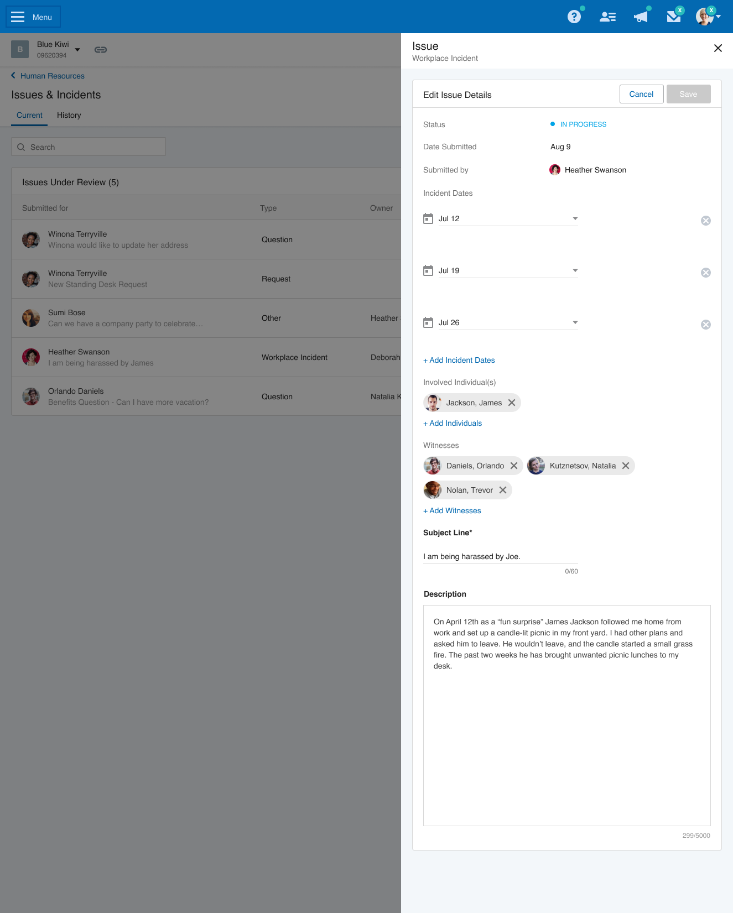Remove witness Daniels, Orlando

coord(514,466)
